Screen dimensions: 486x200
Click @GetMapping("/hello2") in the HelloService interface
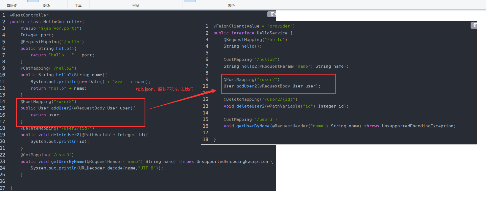251,59
